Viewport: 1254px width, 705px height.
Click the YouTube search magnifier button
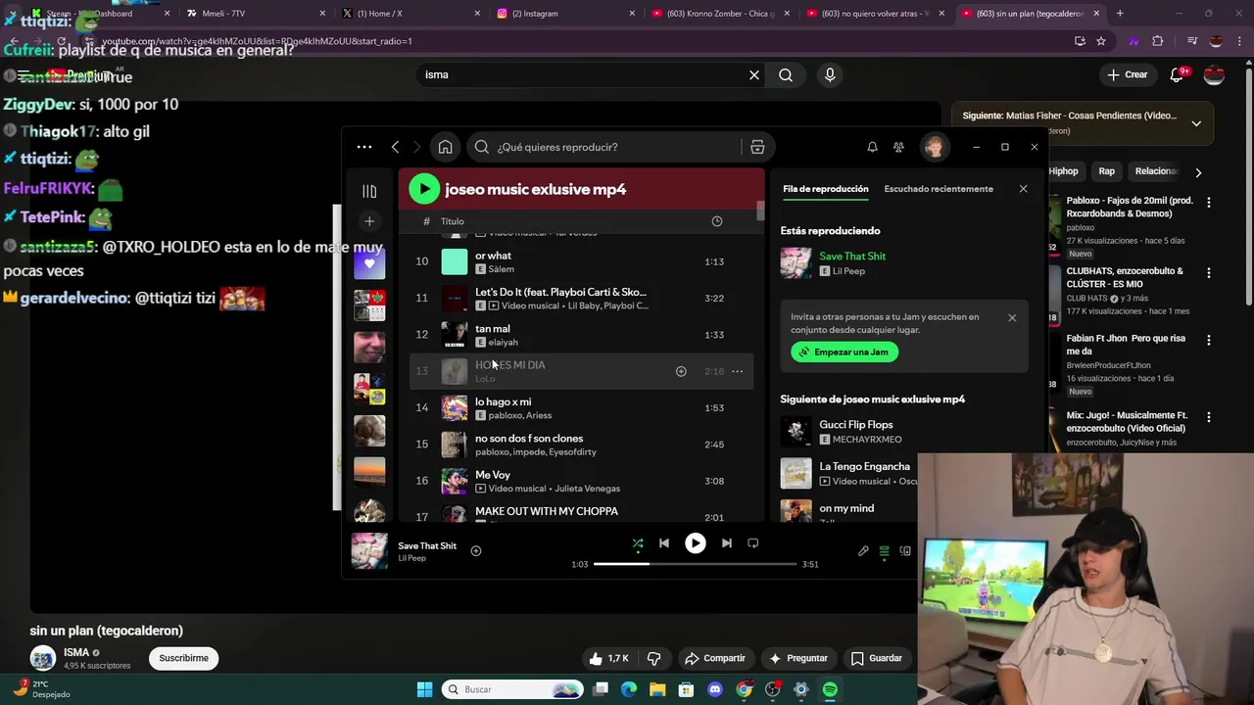coord(786,74)
